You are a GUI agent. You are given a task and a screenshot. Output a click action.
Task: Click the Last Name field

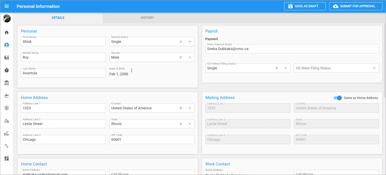point(63,73)
